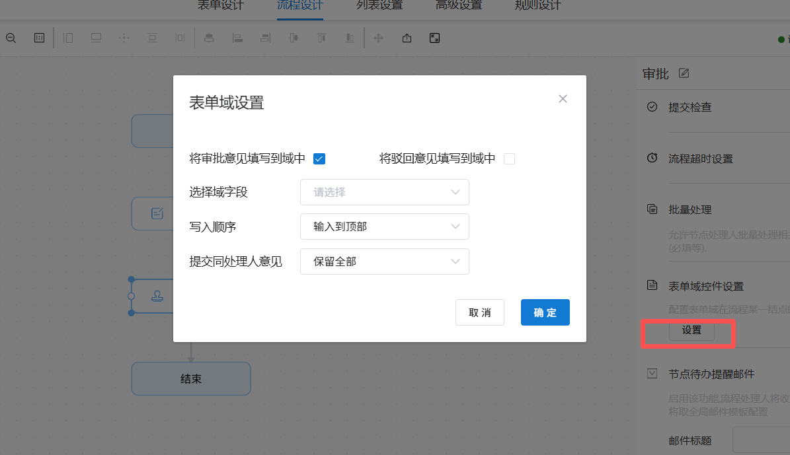Click the zoom out magnifier icon
Screen dimensions: 790x455
(11, 38)
